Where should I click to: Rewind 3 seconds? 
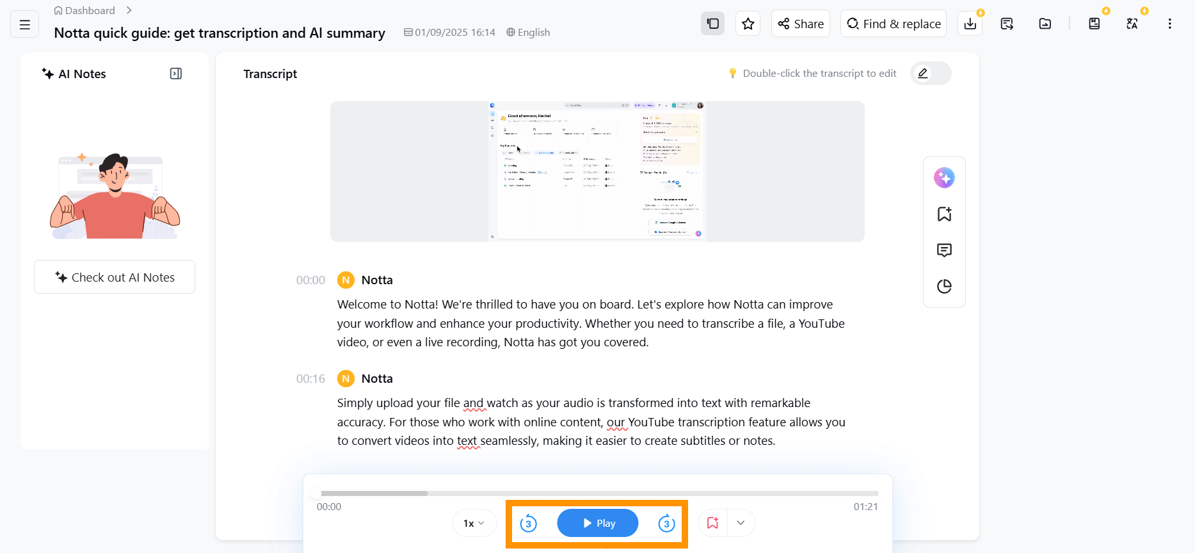pyautogui.click(x=528, y=524)
